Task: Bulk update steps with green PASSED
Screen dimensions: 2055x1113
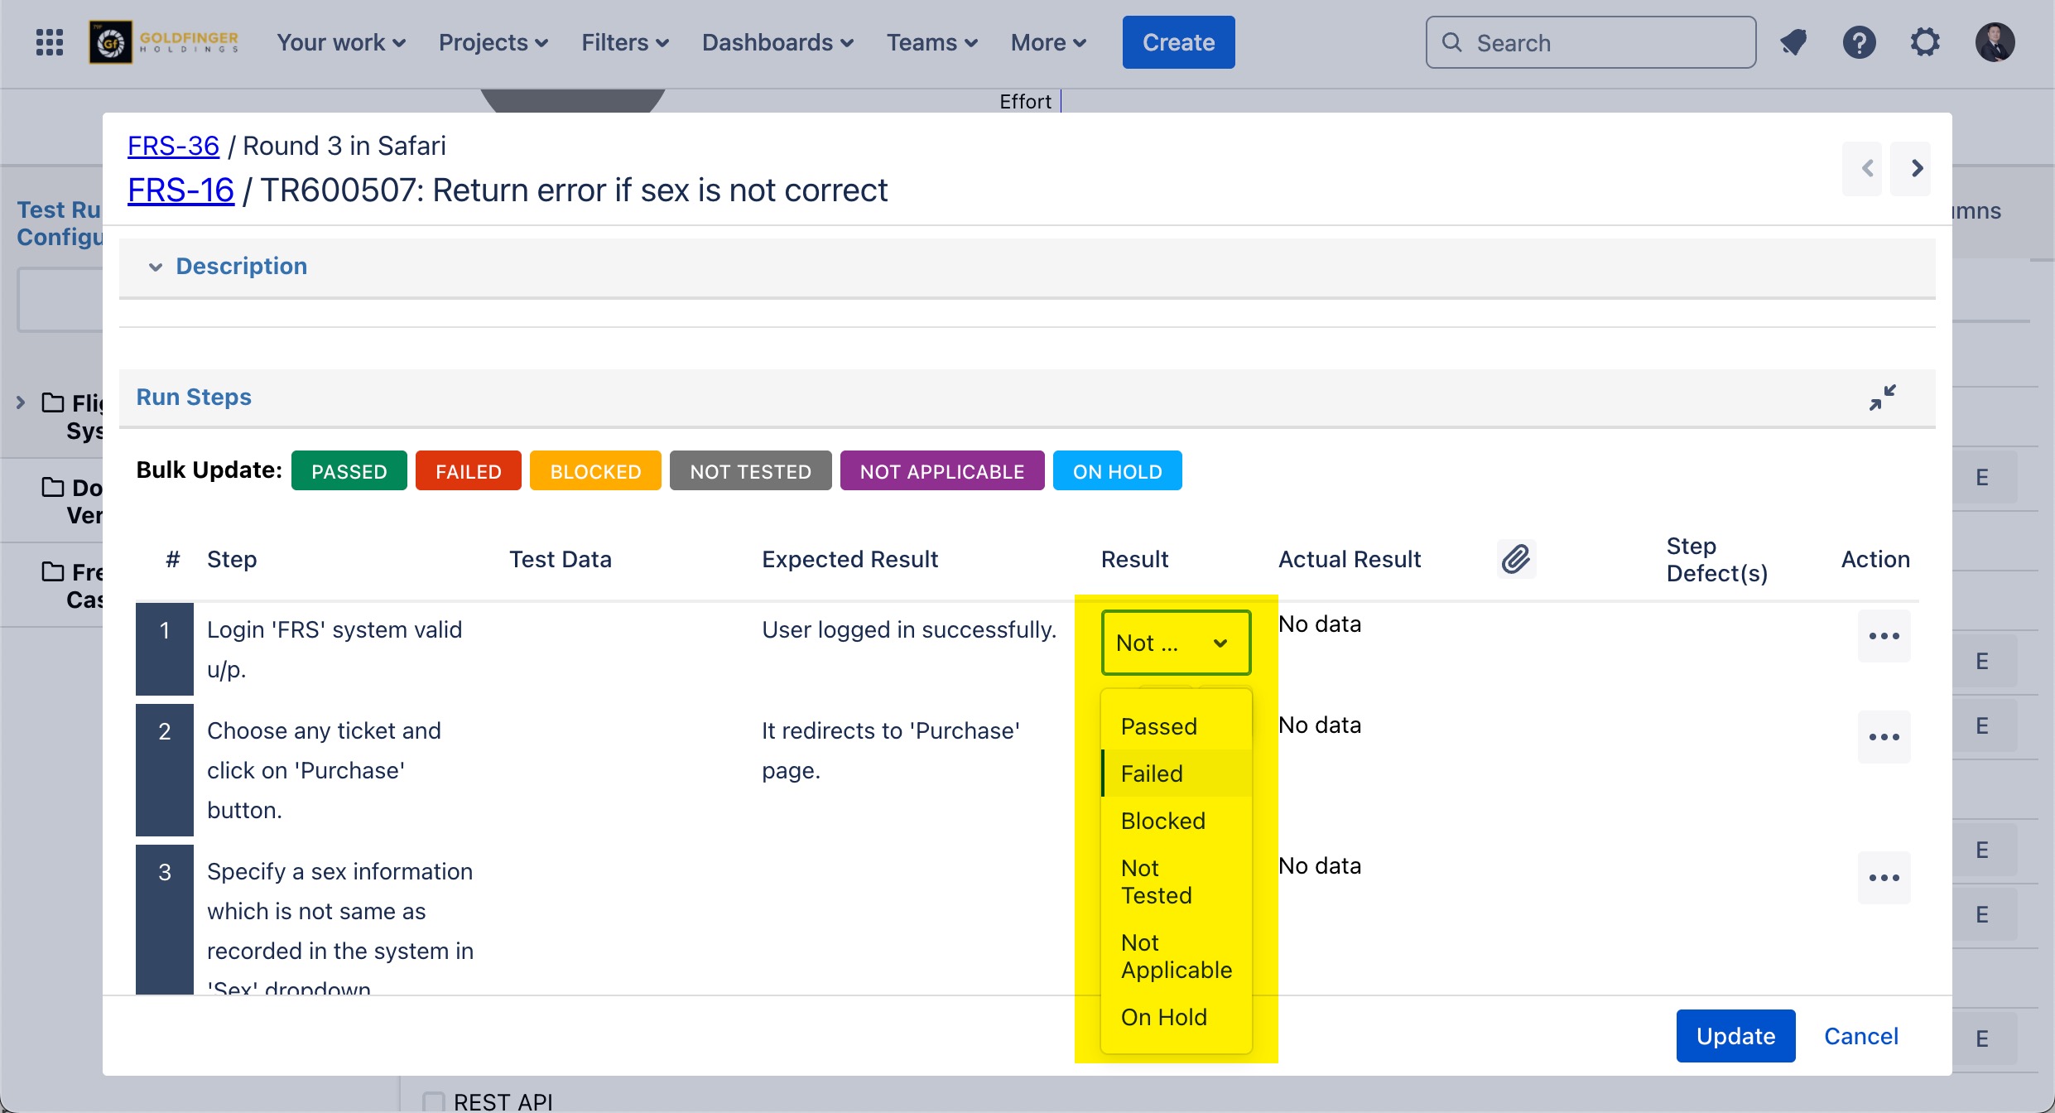Action: click(349, 471)
